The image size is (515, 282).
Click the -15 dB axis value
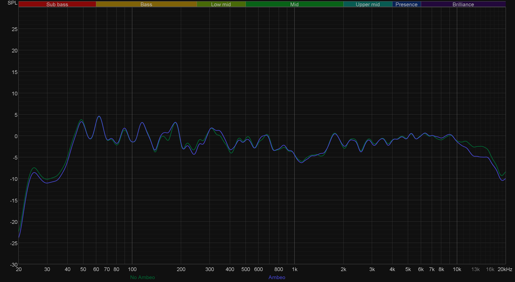coord(14,200)
